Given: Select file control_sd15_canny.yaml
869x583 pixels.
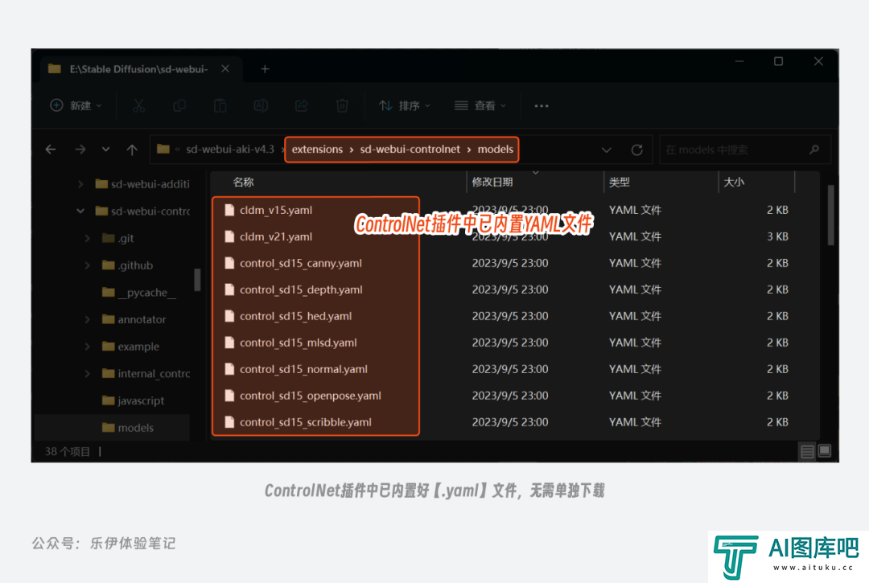Looking at the screenshot, I should (x=300, y=264).
